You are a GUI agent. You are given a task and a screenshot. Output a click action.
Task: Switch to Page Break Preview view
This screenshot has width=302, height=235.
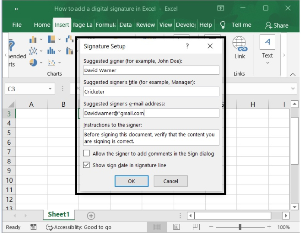[196, 227]
